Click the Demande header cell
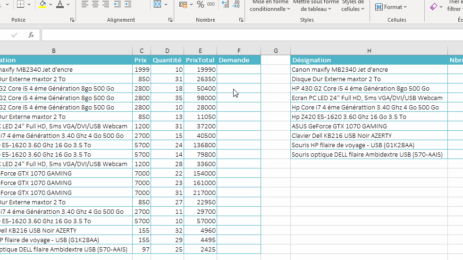 [x=239, y=60]
